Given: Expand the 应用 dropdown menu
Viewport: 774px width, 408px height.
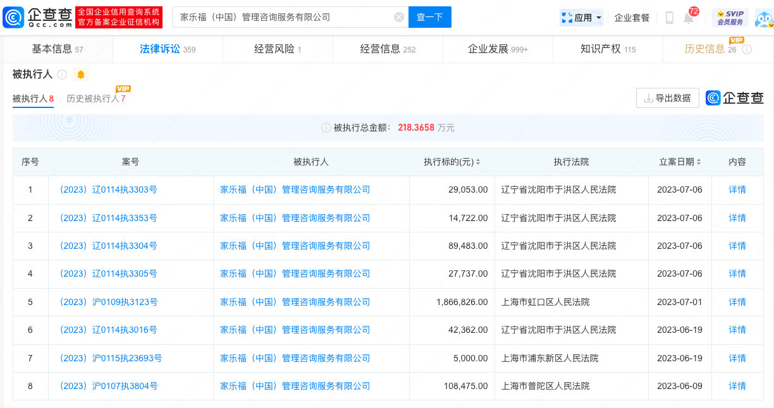Looking at the screenshot, I should [x=581, y=18].
